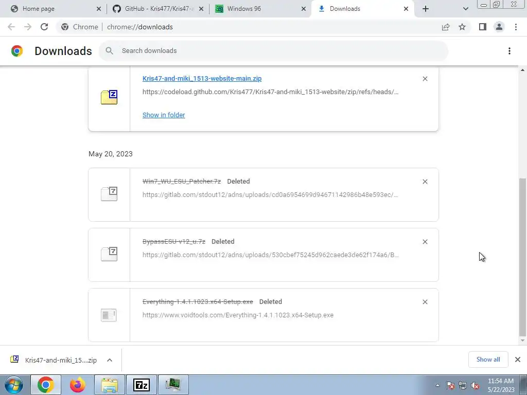Close the Windows 96 tab

[x=304, y=9]
